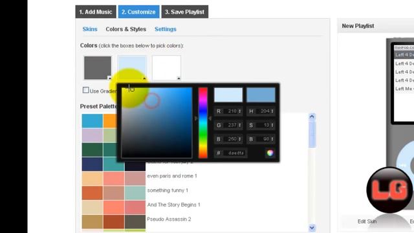
Task: Click the R value stepper arrows
Action: tap(240, 111)
